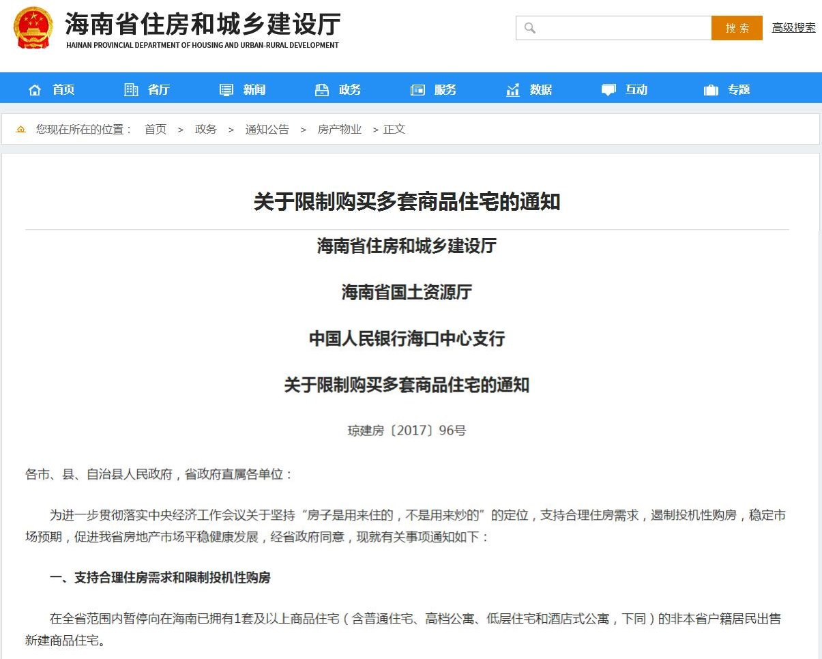822x659 pixels.
Task: Open the 数据 navigation menu
Action: [x=541, y=90]
